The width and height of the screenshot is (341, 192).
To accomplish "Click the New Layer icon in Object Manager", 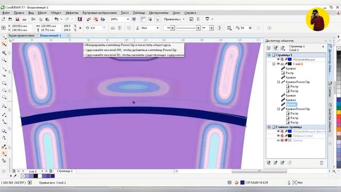I will 269,163.
